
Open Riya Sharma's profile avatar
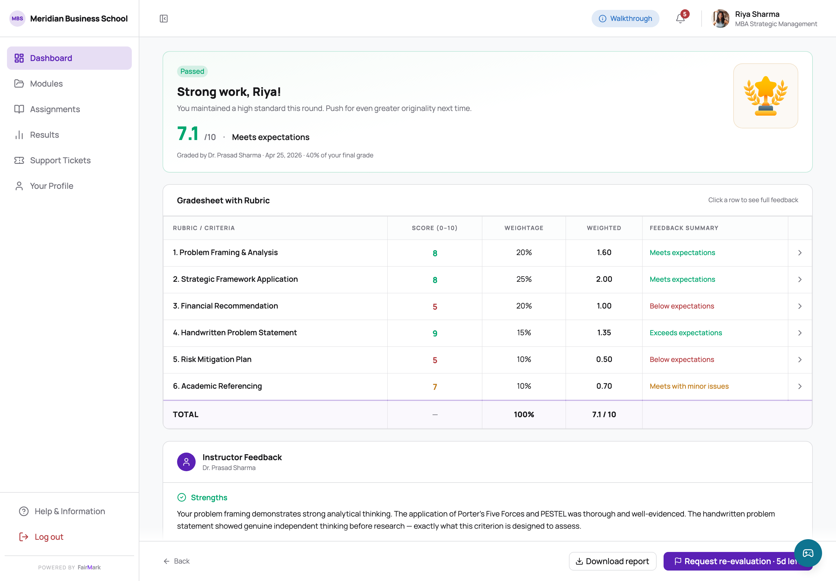click(x=720, y=19)
